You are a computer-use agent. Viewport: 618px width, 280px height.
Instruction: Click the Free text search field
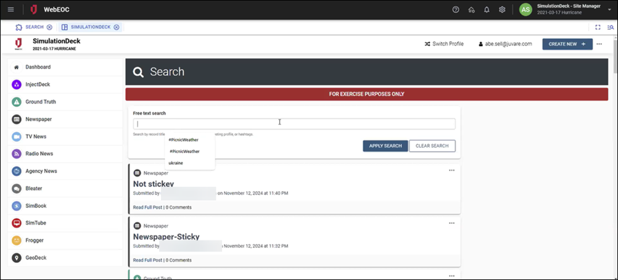[294, 124]
